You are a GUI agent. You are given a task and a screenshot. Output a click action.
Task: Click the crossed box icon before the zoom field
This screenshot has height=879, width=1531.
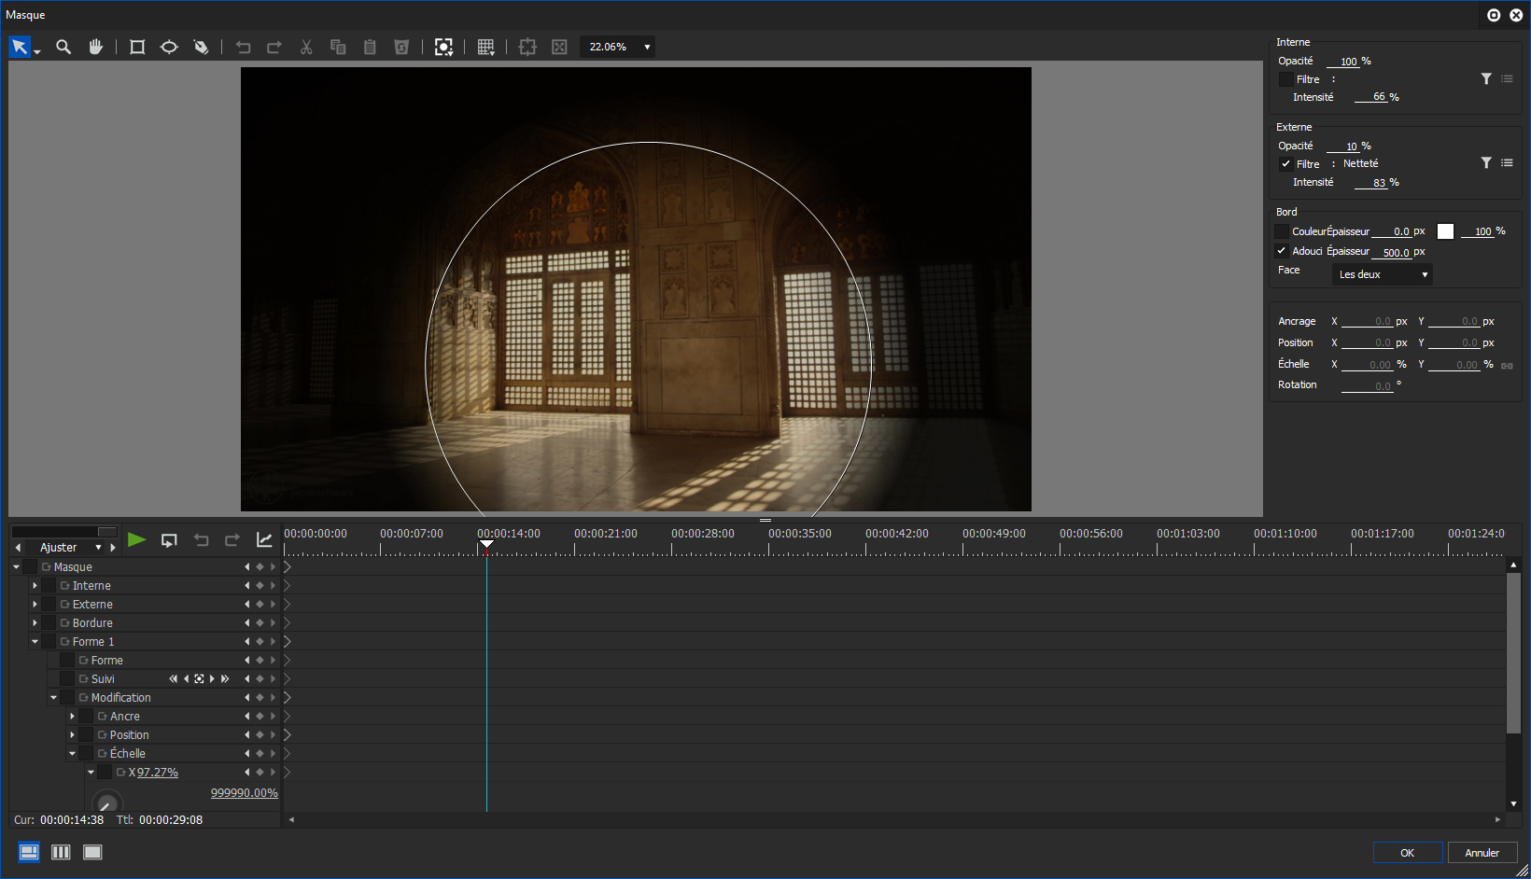(x=559, y=47)
